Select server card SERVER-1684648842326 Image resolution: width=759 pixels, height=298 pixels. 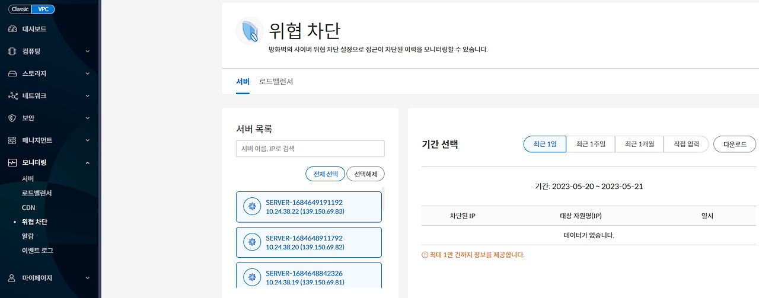[309, 275]
